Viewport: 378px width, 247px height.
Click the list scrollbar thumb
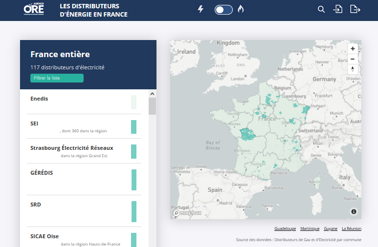(x=152, y=106)
